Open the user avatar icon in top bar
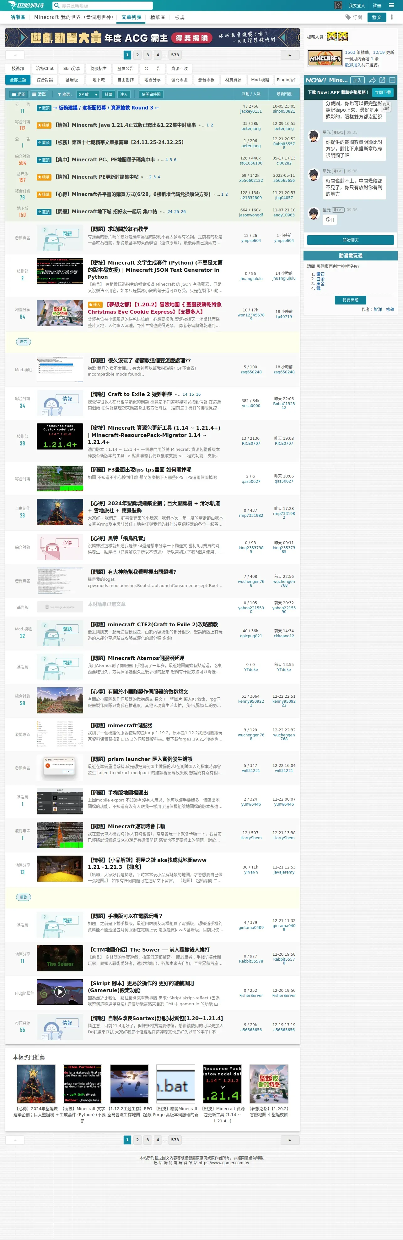 338,5
